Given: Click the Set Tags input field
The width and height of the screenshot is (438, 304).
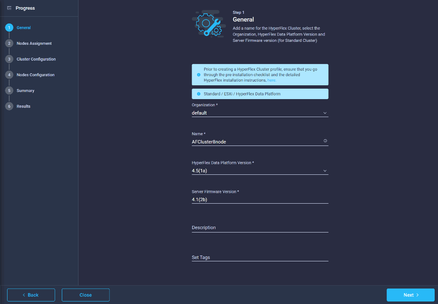Looking at the screenshot, I should coord(260,257).
